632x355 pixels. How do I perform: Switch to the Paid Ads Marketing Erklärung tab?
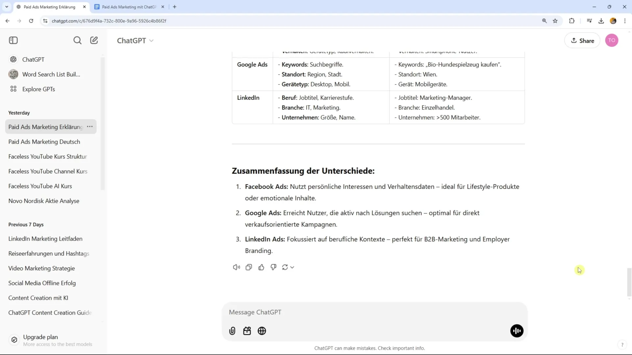tap(49, 7)
